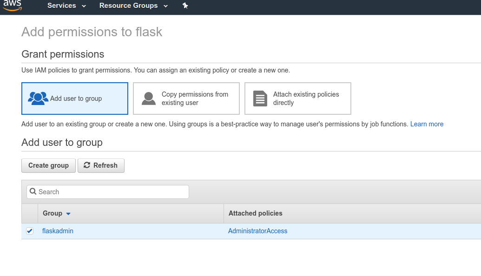
Task: Expand the Services dropdown arrow
Action: tap(84, 6)
